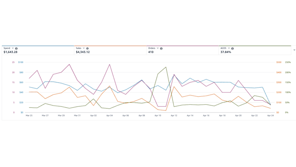The height and width of the screenshot is (167, 296).
Task: Click the ACOS peak on green line near Apr 11
Action: (x=166, y=67)
